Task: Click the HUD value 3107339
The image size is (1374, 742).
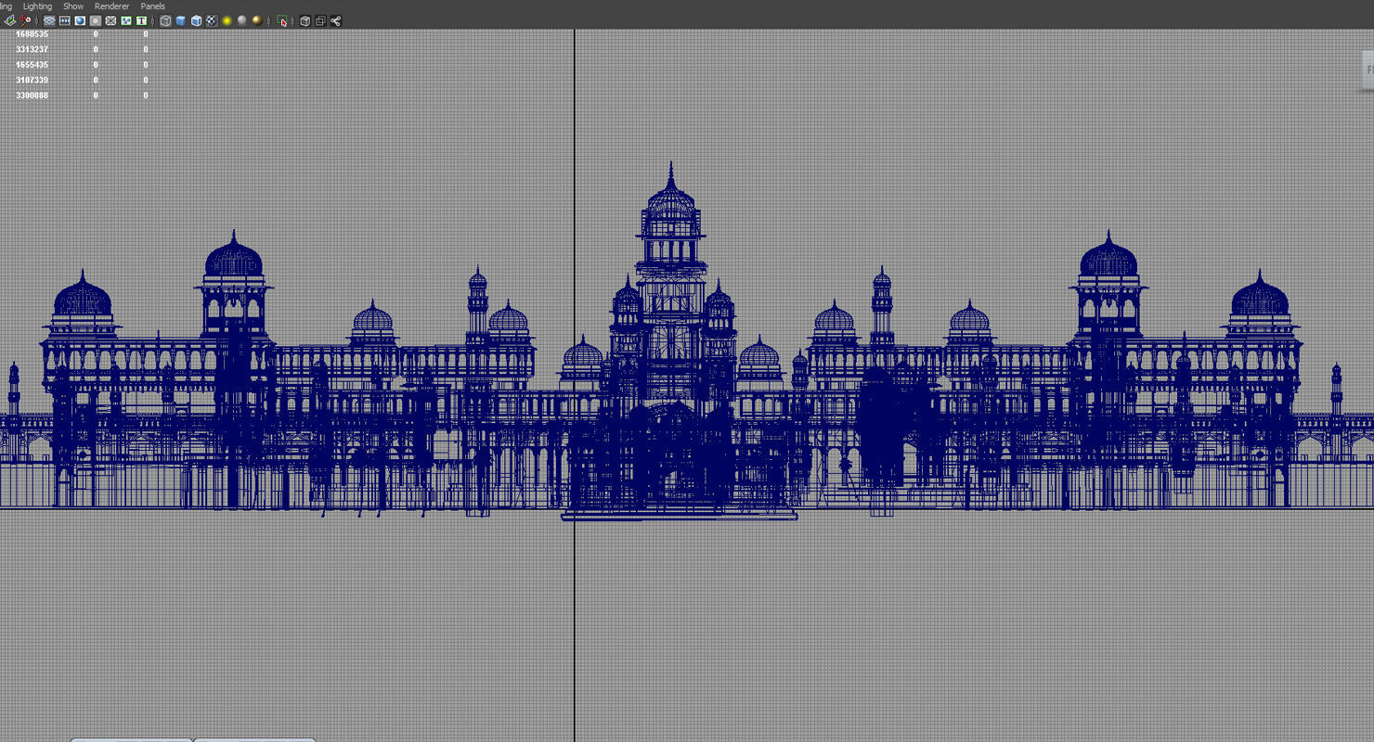Action: pyautogui.click(x=32, y=80)
